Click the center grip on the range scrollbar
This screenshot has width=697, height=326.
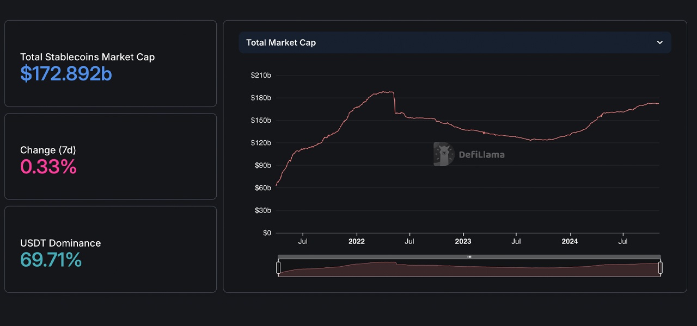469,256
